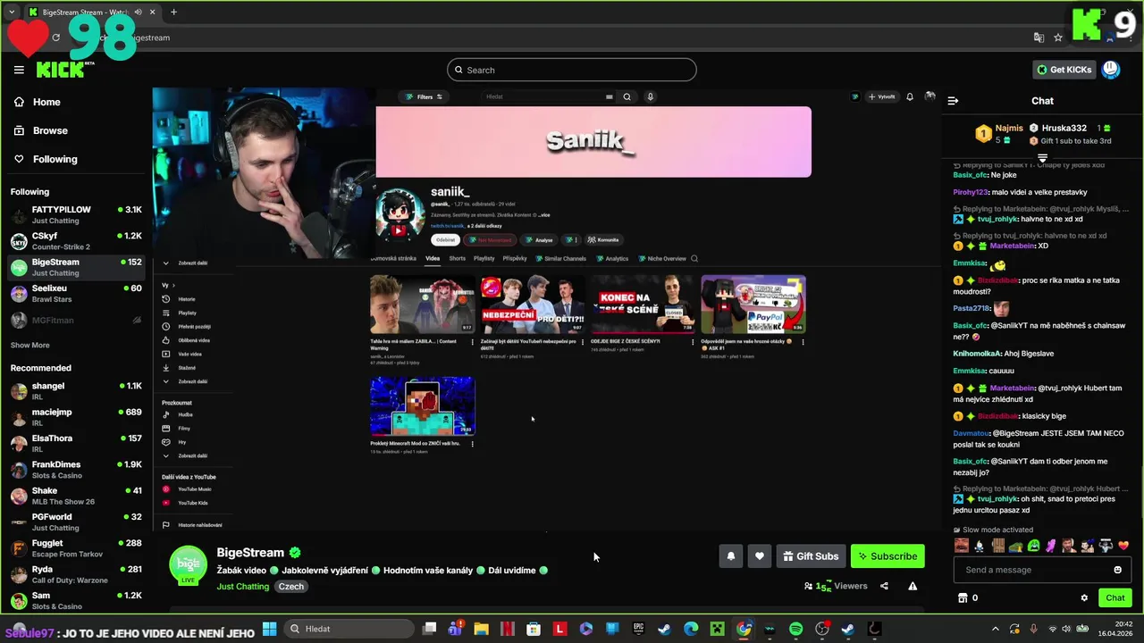
Task: Click the YouTube notifications bell in the stream
Action: (910, 96)
